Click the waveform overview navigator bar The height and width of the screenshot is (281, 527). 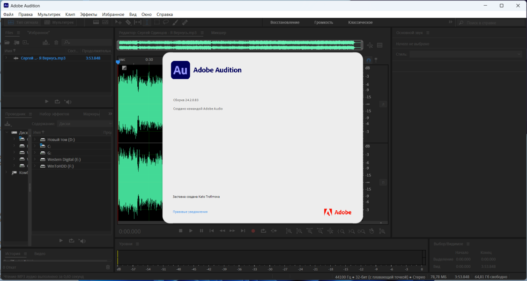pos(240,45)
